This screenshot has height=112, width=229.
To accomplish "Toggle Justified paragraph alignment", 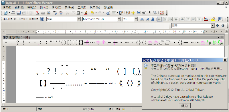I will coord(176,19).
